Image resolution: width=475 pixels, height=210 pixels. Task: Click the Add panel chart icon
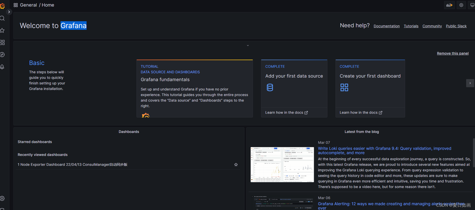[449, 5]
